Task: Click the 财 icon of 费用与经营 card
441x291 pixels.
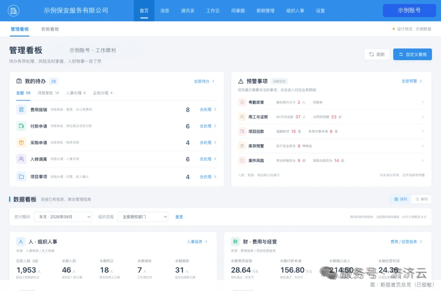Action: tap(236, 242)
